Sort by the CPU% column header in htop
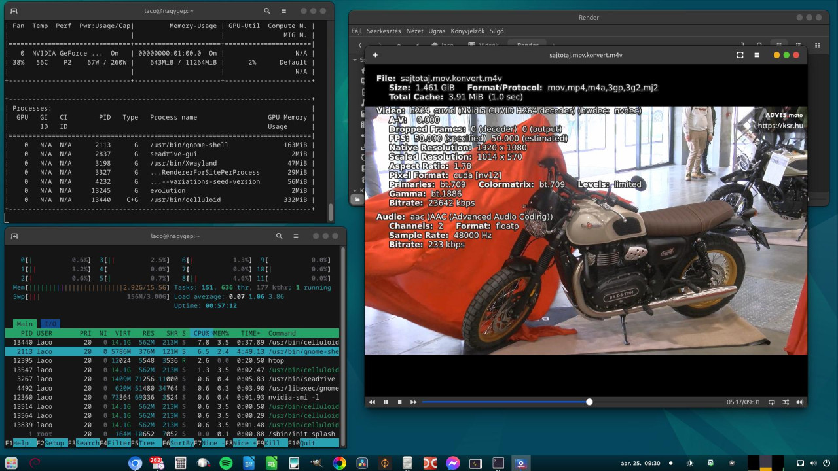Screen dimensions: 838x471 tap(201, 333)
